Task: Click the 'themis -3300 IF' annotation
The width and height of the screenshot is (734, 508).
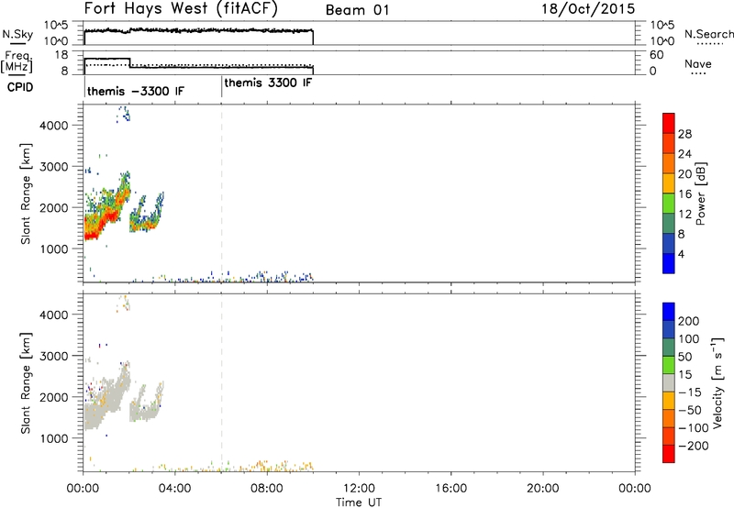Action: [136, 91]
